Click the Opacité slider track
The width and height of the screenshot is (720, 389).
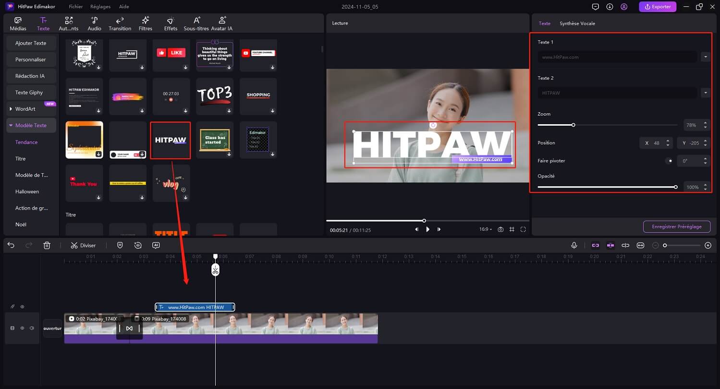tap(608, 187)
